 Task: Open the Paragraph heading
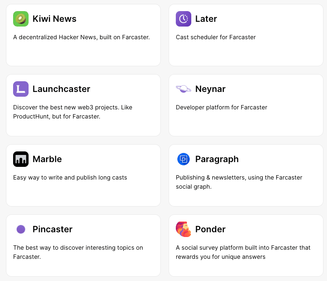click(217, 159)
